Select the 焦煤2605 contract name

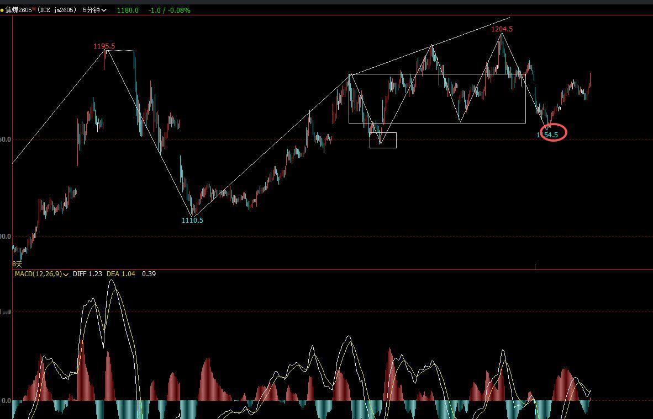coord(18,10)
